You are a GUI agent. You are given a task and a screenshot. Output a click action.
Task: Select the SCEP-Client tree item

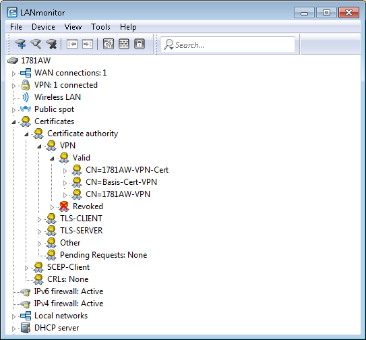coord(68,267)
